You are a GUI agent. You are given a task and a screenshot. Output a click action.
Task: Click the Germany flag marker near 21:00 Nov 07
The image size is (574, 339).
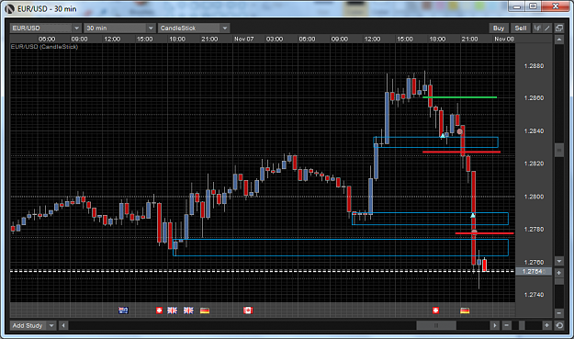(x=465, y=311)
